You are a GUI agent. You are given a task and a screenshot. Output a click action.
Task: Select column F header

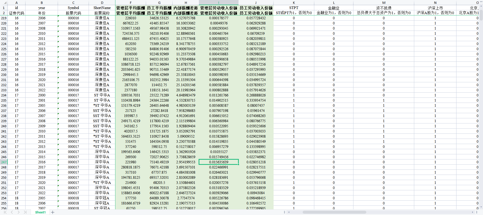131,3
